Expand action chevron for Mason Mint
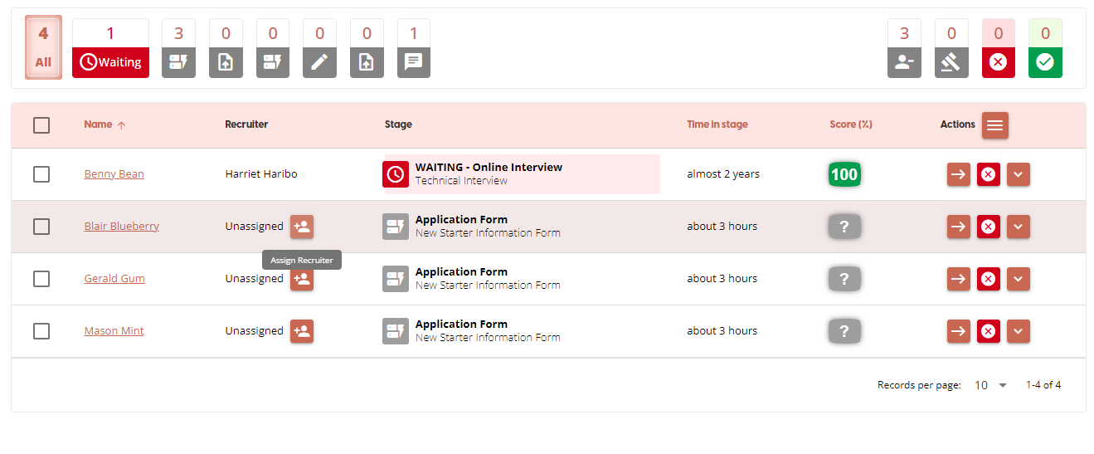 click(x=1019, y=331)
